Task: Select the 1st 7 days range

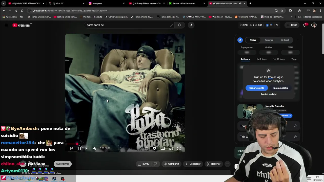Action: [x=261, y=59]
